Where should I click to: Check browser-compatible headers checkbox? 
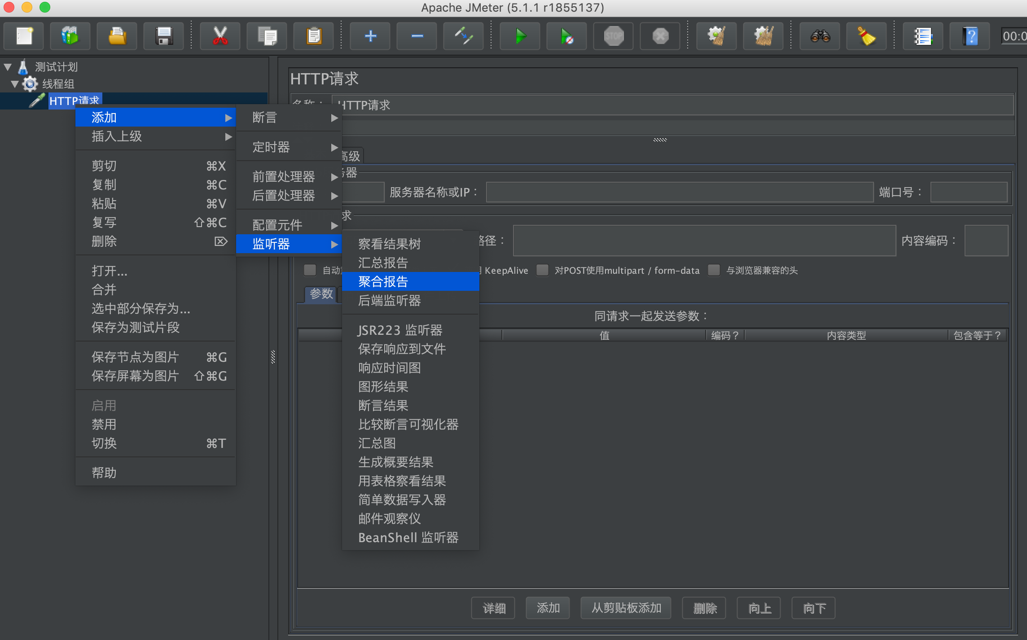714,270
